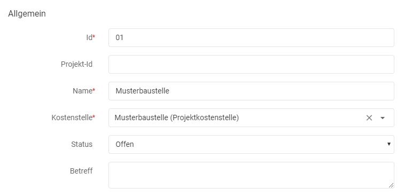The width and height of the screenshot is (412, 196).
Task: Focus the Name field with Musterbaustelle
Action: (x=251, y=91)
